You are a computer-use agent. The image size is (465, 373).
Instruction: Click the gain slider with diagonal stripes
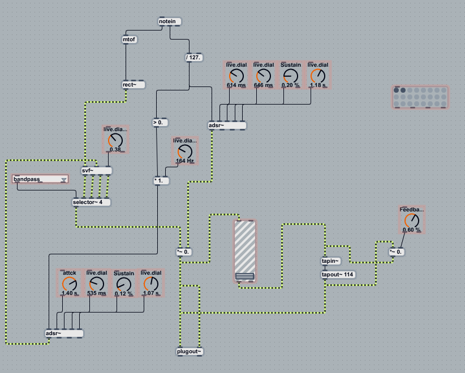pyautogui.click(x=245, y=250)
